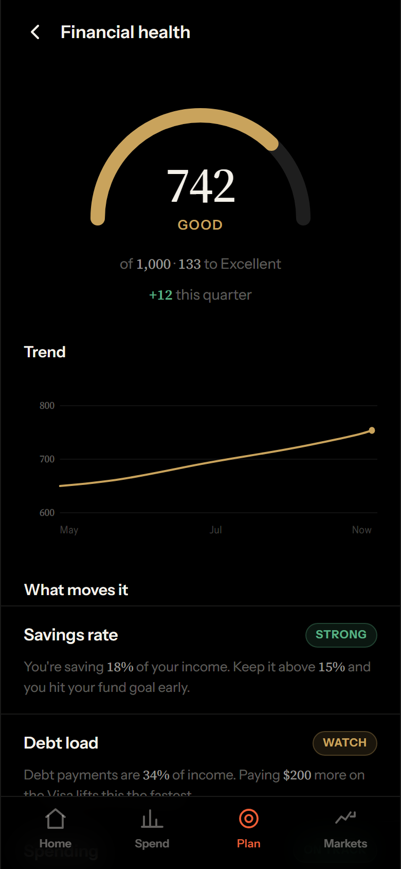Tap the Markets label in bottom bar
The height and width of the screenshot is (869, 401).
coord(345,844)
